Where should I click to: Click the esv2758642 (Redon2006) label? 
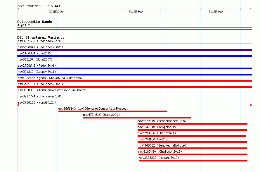[x=37, y=66]
